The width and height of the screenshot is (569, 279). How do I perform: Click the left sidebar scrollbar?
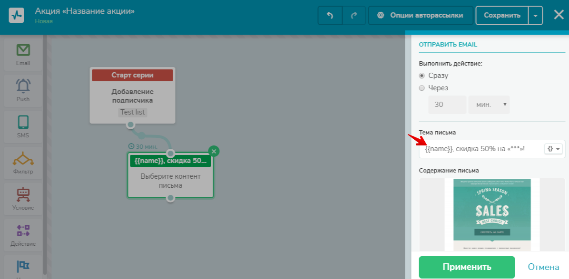(45, 154)
